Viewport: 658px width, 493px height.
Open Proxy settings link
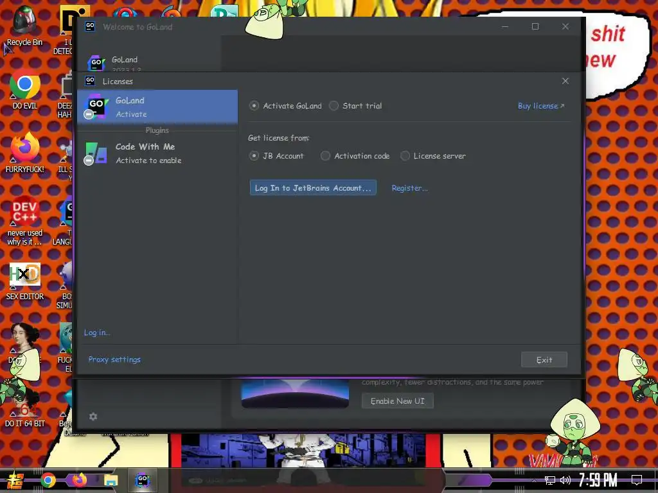coord(114,359)
